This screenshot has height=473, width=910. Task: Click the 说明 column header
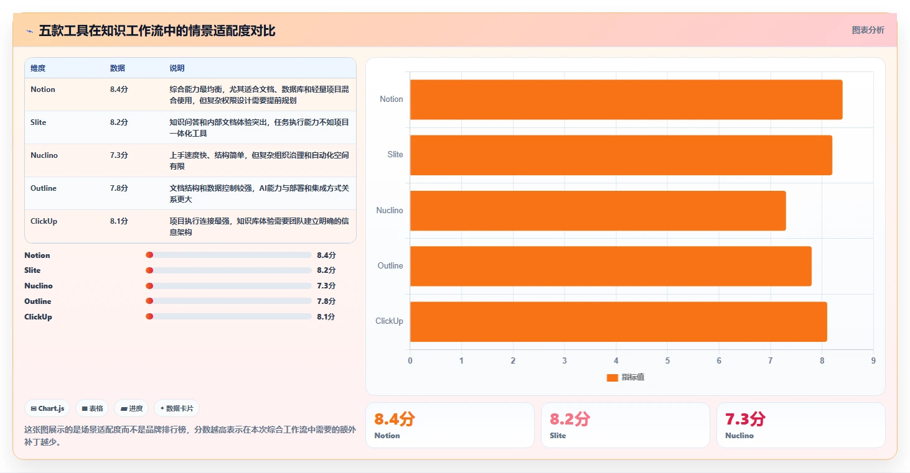tap(177, 68)
